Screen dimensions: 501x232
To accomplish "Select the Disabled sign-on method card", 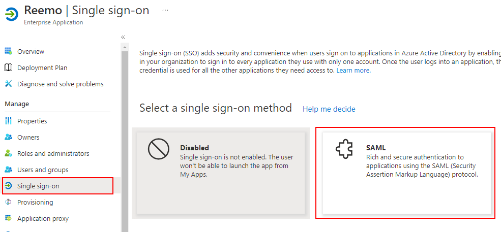I will pyautogui.click(x=220, y=173).
